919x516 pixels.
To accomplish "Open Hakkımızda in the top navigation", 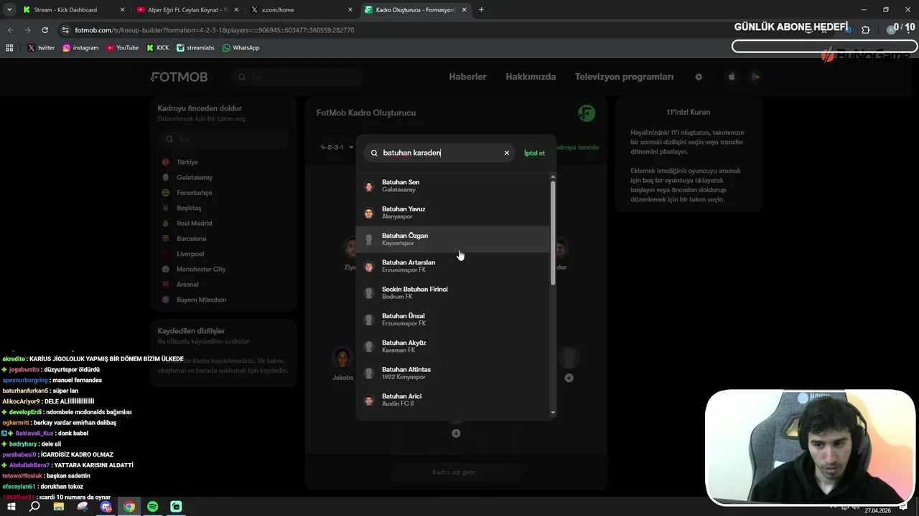I will coord(531,77).
